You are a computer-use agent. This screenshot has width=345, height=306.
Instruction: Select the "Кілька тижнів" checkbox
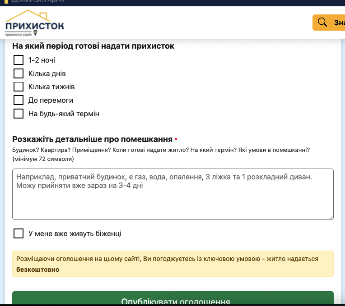(x=19, y=87)
